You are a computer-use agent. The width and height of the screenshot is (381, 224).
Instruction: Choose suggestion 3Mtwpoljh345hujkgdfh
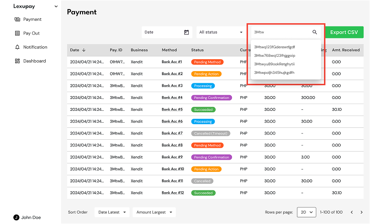(274, 72)
